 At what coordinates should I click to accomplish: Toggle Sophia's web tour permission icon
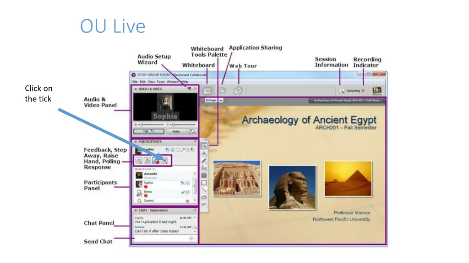[192, 150]
